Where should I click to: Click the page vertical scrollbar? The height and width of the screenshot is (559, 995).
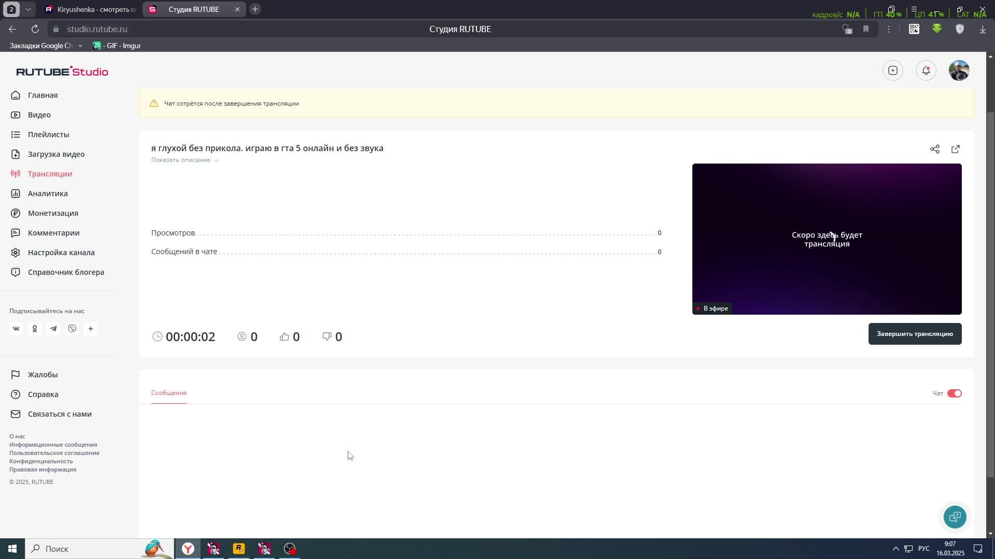pos(990,295)
